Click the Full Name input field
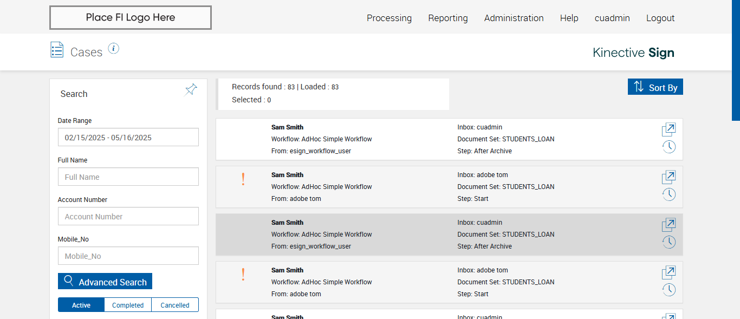 128,177
